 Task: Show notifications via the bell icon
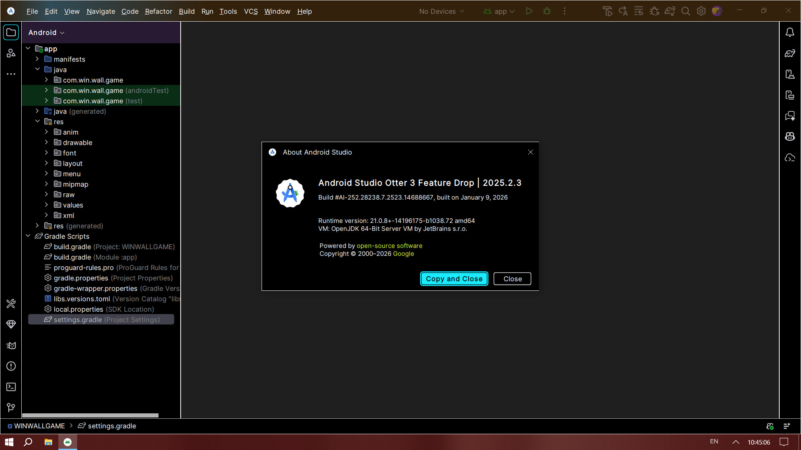pos(790,32)
